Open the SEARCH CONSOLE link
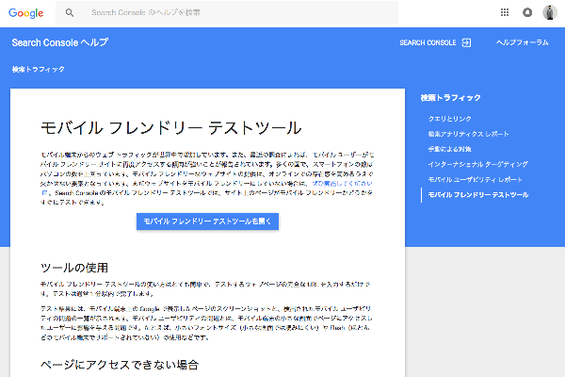565x377 pixels. (428, 42)
